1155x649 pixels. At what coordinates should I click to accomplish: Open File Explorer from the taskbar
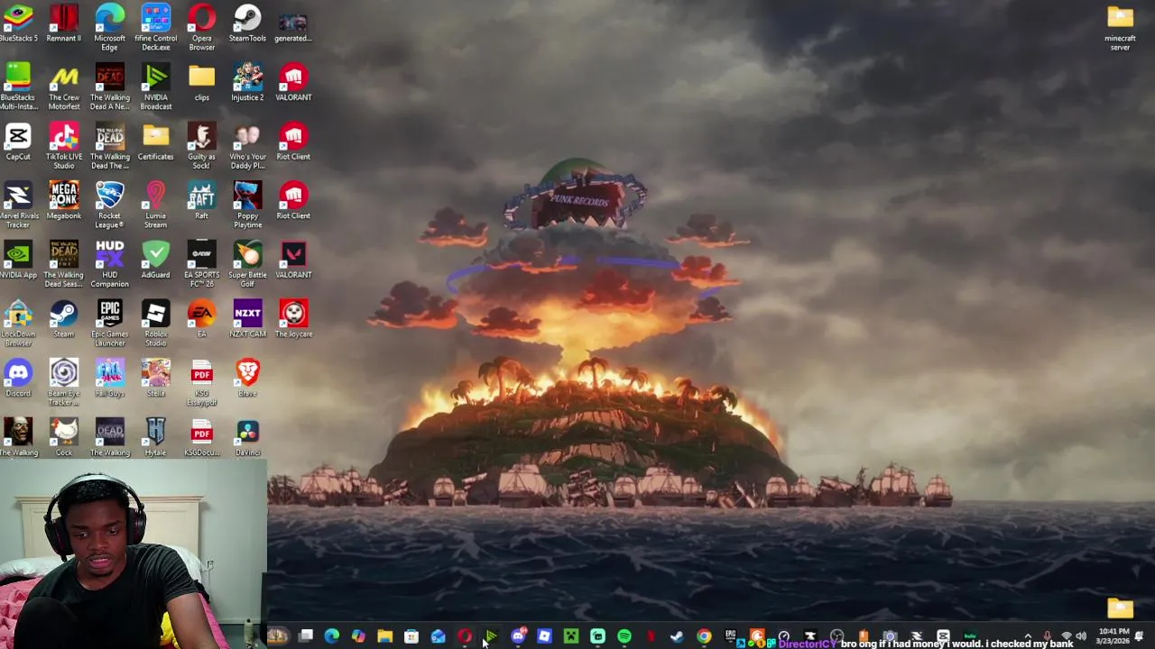pos(385,637)
